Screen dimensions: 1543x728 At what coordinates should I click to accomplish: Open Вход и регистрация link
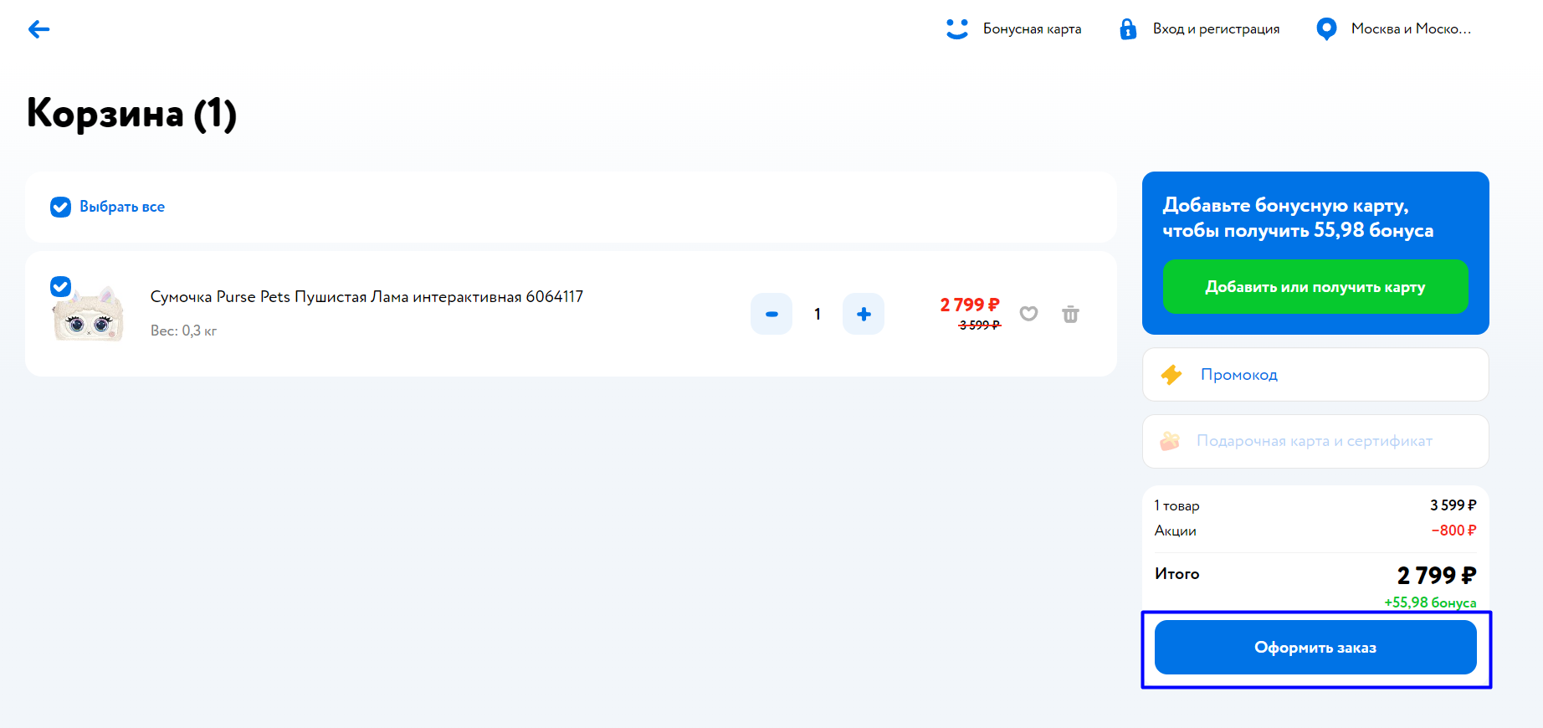(1216, 28)
